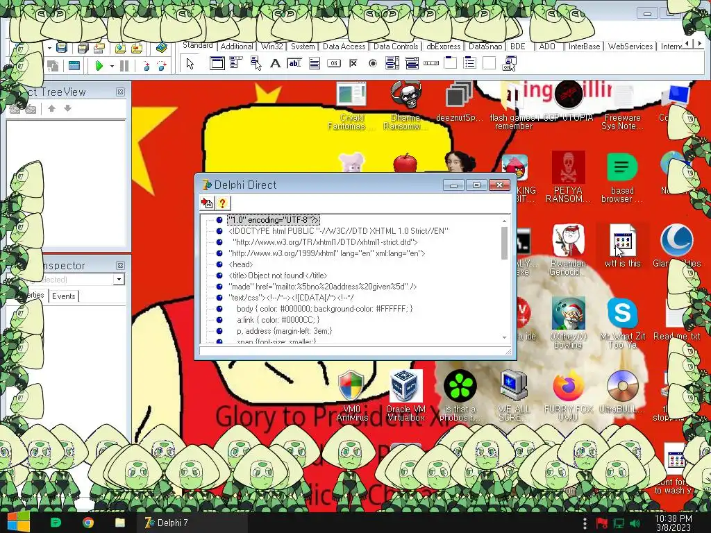Click the TreeView move up arrow
Viewport: 711px width, 533px height.
[x=51, y=108]
